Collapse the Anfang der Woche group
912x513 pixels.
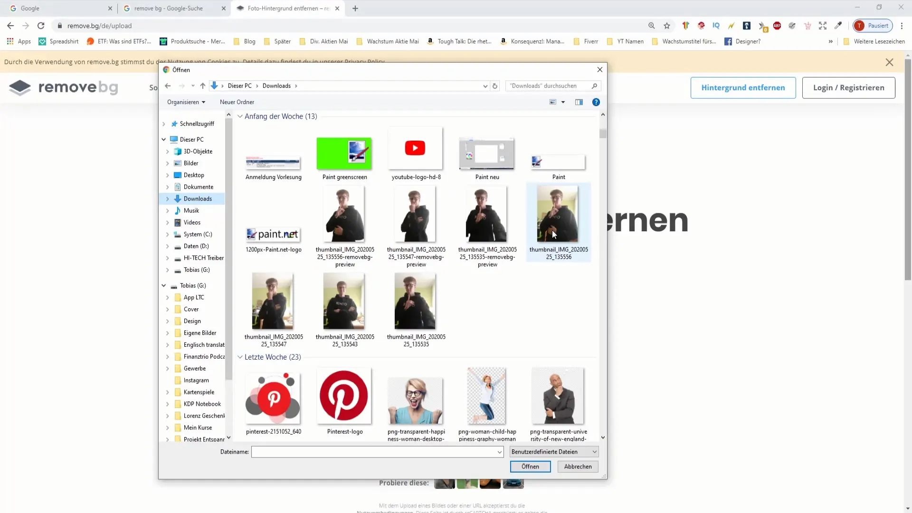pyautogui.click(x=240, y=116)
